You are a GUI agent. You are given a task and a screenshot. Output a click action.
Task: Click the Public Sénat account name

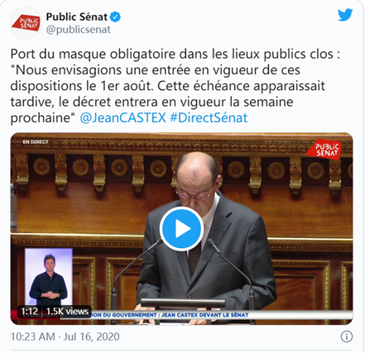pyautogui.click(x=77, y=17)
